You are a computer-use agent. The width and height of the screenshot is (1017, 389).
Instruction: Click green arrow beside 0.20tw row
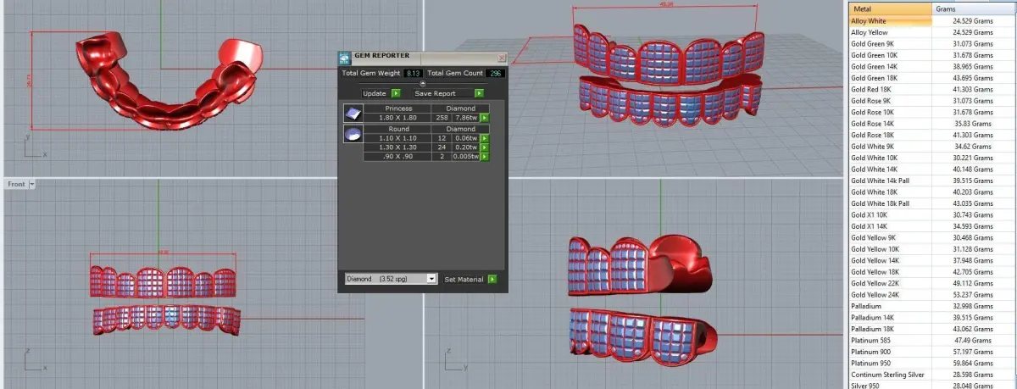point(485,147)
